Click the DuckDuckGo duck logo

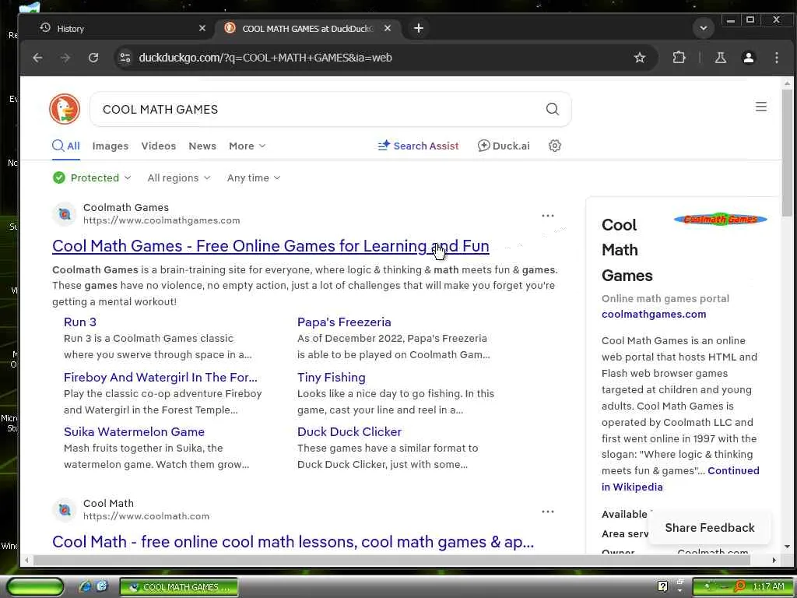(x=65, y=109)
